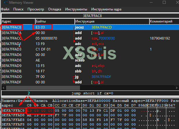Click the Инструкция column header
Screen dimensions: 179x129
pos(112,21)
